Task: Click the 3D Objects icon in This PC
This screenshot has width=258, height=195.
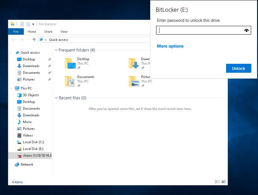Action: click(x=19, y=95)
